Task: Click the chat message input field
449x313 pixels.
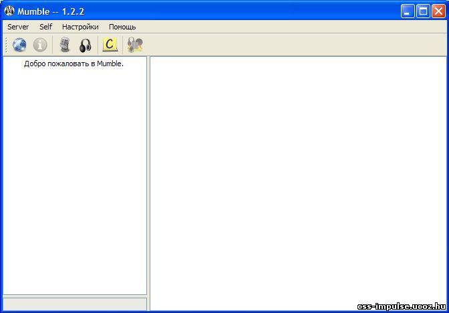Action: click(75, 304)
